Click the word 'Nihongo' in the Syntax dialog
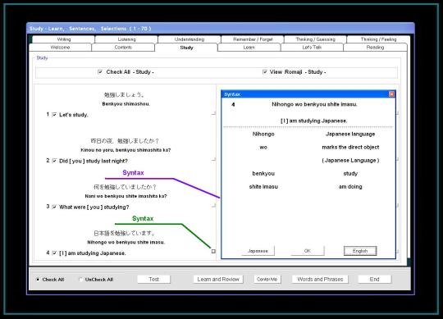Image resolution: width=443 pixels, height=319 pixels. tap(263, 134)
